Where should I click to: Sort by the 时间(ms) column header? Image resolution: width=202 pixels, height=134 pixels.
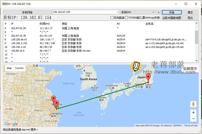coord(50,24)
